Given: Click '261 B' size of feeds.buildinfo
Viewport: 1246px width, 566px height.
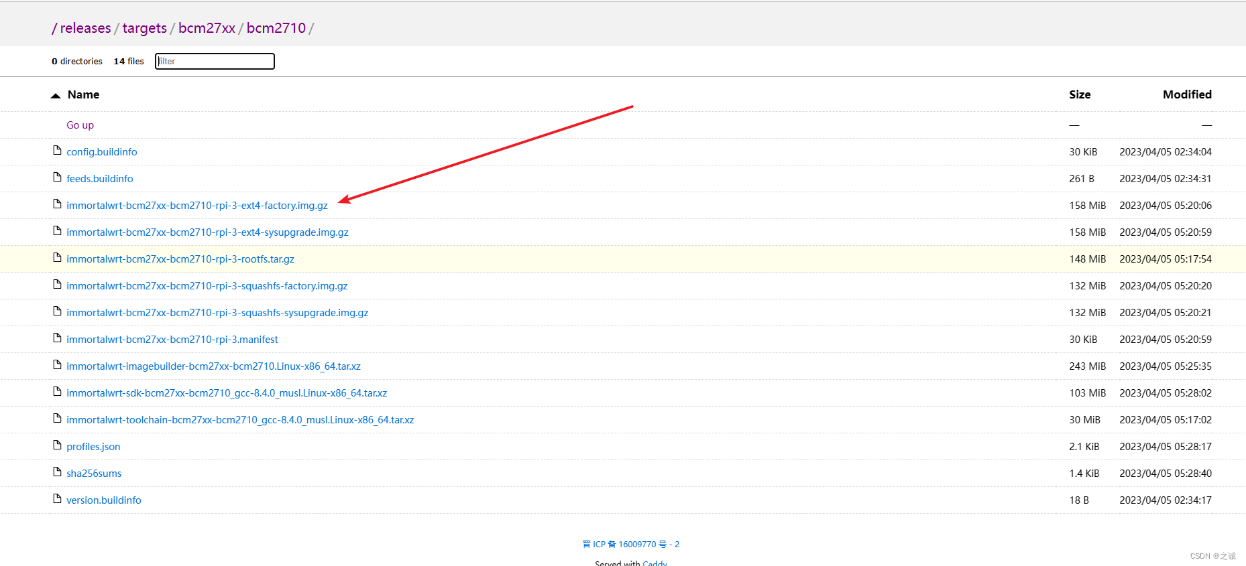Looking at the screenshot, I should click(1081, 179).
